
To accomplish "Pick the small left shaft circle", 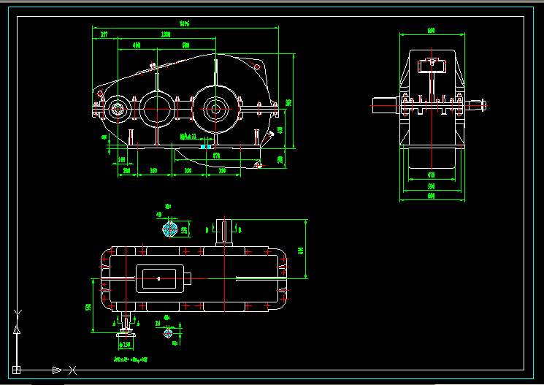I will [x=115, y=110].
